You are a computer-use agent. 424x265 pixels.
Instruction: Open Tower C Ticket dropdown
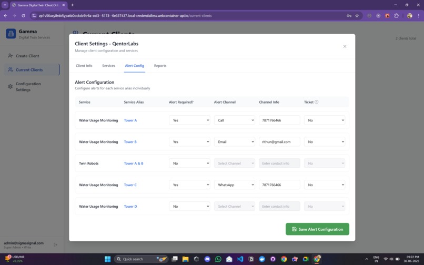(x=325, y=185)
